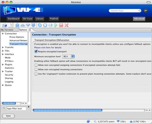Start torrent with green play icon
The width and height of the screenshot is (152, 124).
pyautogui.click(x=56, y=25)
